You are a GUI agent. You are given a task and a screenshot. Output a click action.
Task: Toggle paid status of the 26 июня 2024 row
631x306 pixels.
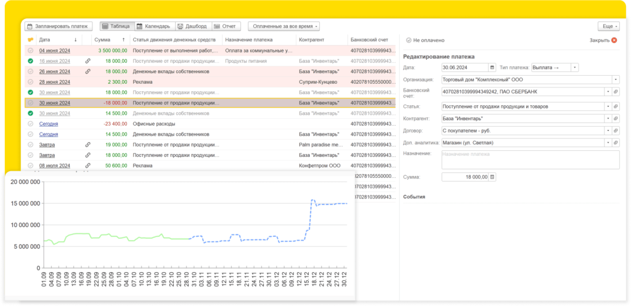click(30, 71)
